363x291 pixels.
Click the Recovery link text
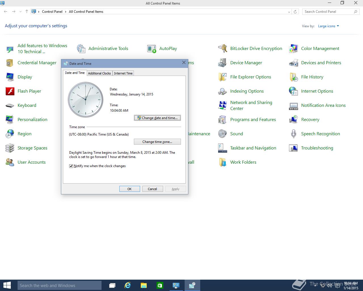pos(310,120)
